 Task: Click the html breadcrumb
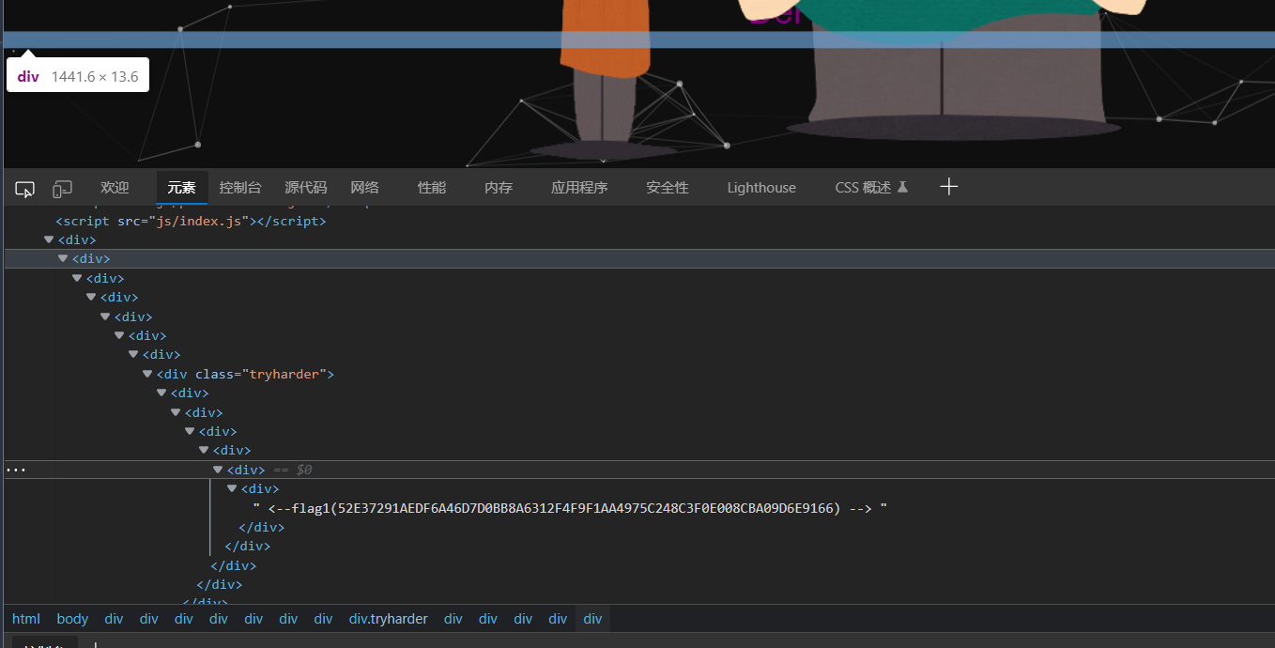click(26, 619)
